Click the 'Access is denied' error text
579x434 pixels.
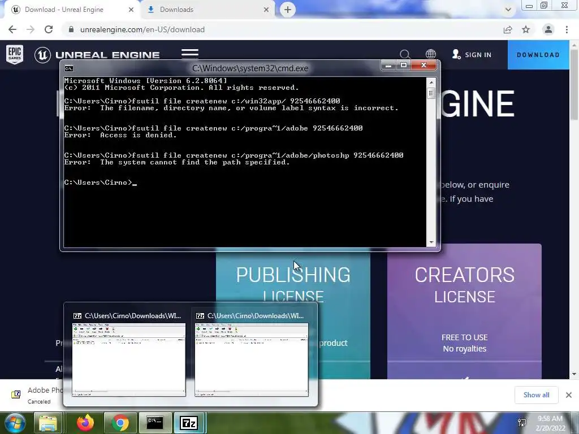(x=139, y=135)
